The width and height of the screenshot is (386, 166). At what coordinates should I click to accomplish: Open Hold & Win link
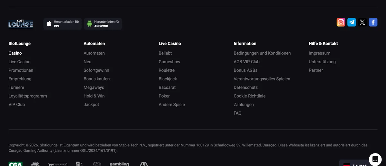point(94,96)
